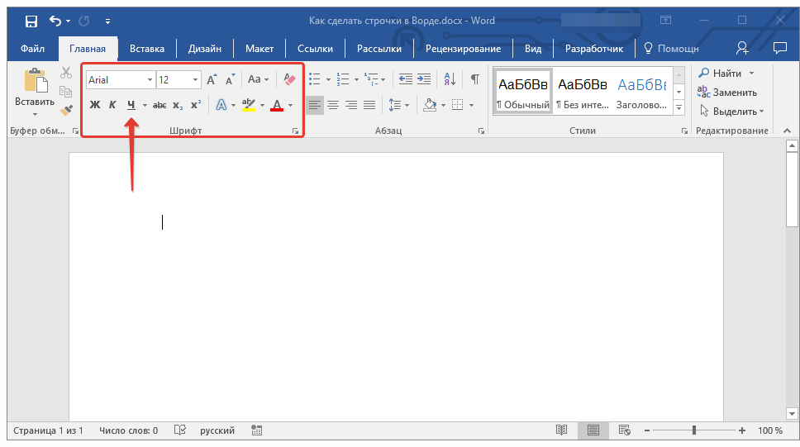Open the font color dropdown arrow
800x447 pixels.
(291, 106)
